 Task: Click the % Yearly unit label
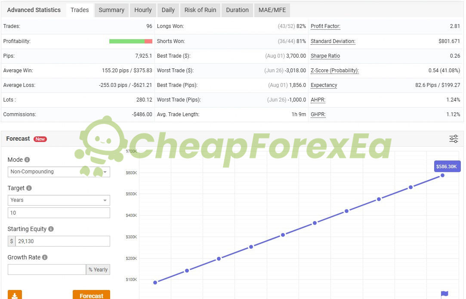(x=98, y=270)
